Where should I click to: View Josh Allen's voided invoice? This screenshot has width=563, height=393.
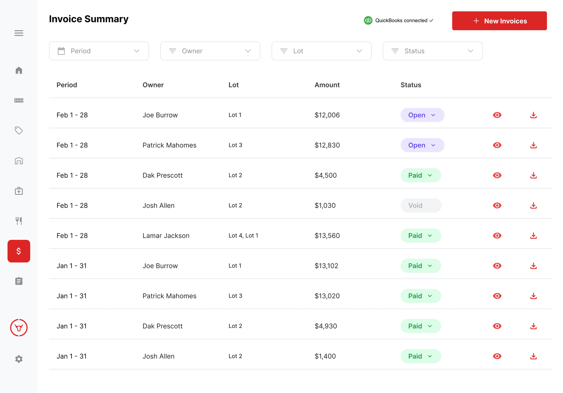(497, 205)
